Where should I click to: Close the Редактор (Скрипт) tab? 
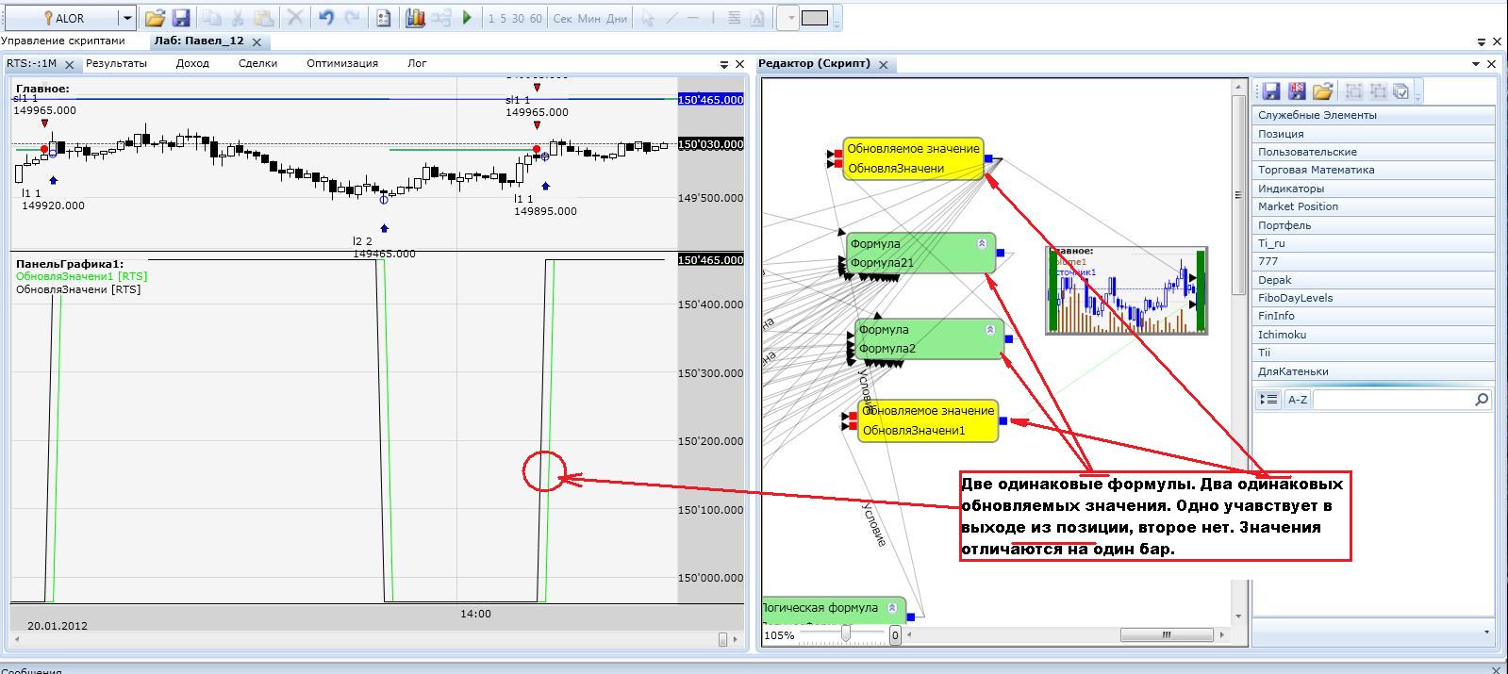click(884, 65)
